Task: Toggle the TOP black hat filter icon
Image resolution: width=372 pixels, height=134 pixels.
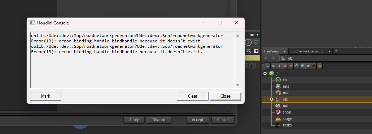Action: point(314,66)
